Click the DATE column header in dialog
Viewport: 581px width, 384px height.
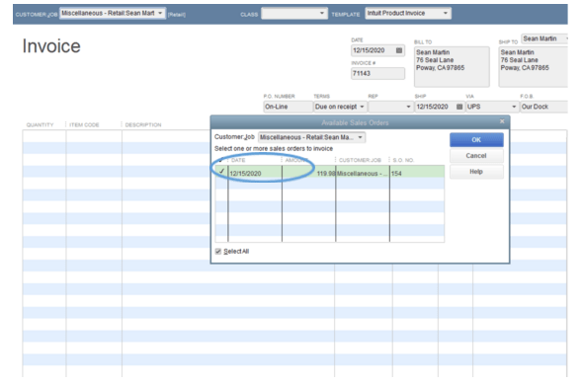[238, 160]
